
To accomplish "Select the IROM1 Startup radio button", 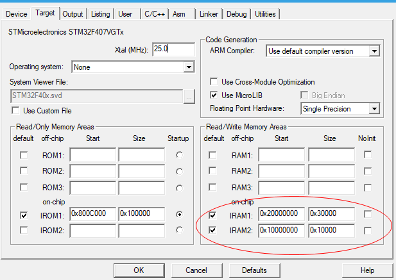I will click(x=179, y=214).
